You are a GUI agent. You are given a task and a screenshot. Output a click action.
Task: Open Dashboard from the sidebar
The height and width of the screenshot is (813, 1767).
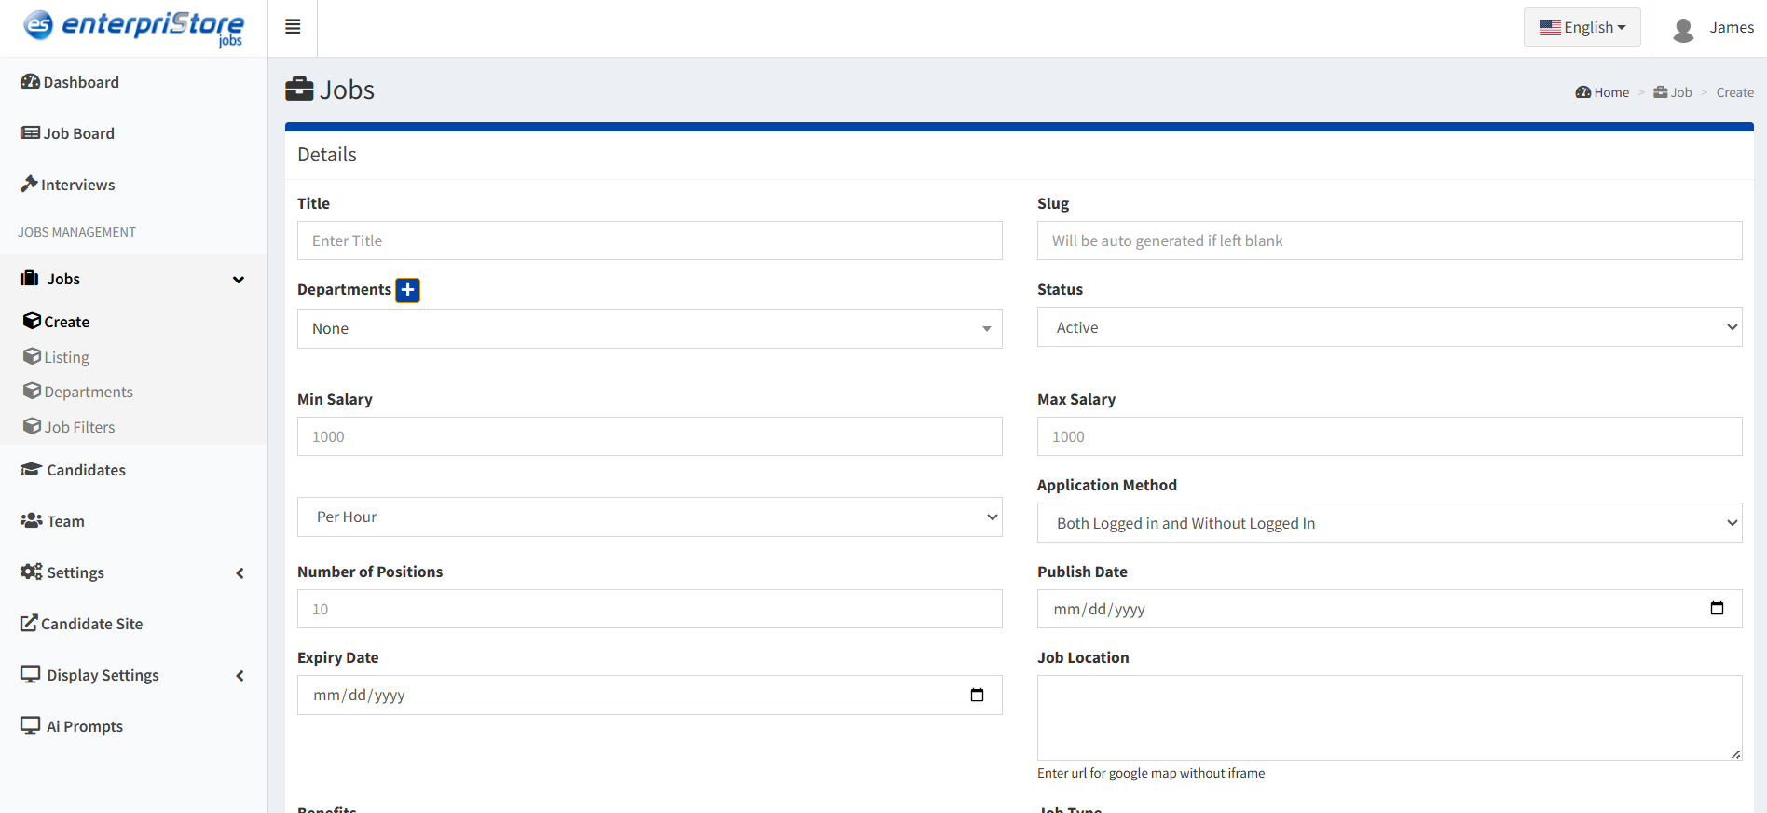click(71, 82)
